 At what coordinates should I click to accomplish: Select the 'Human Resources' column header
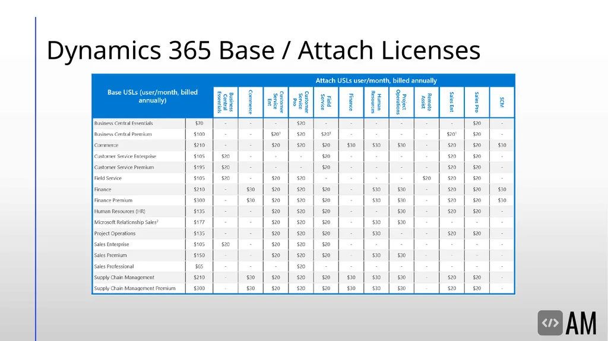click(376, 102)
